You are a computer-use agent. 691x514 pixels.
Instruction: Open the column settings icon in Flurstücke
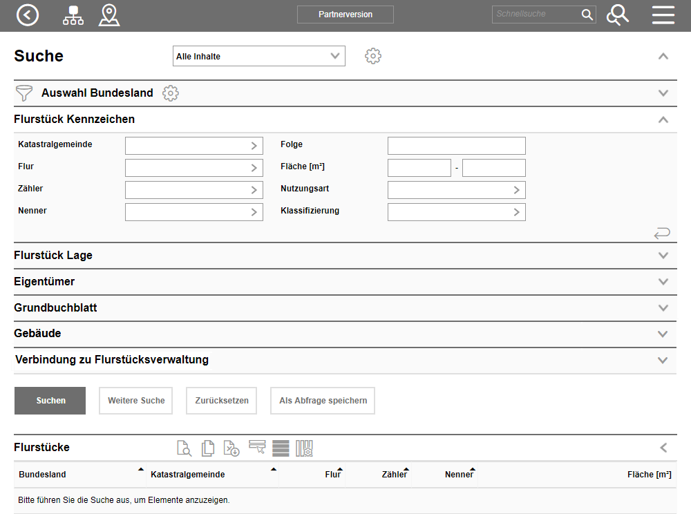point(305,448)
